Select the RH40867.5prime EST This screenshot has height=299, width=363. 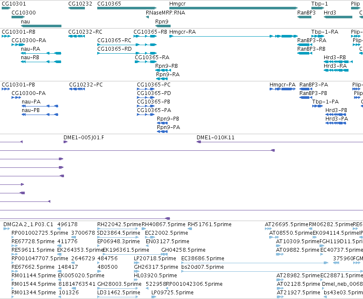point(143,229)
